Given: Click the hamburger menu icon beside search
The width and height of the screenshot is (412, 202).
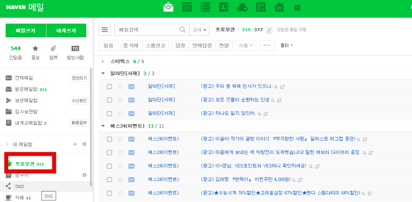Looking at the screenshot, I should pyautogui.click(x=105, y=30).
